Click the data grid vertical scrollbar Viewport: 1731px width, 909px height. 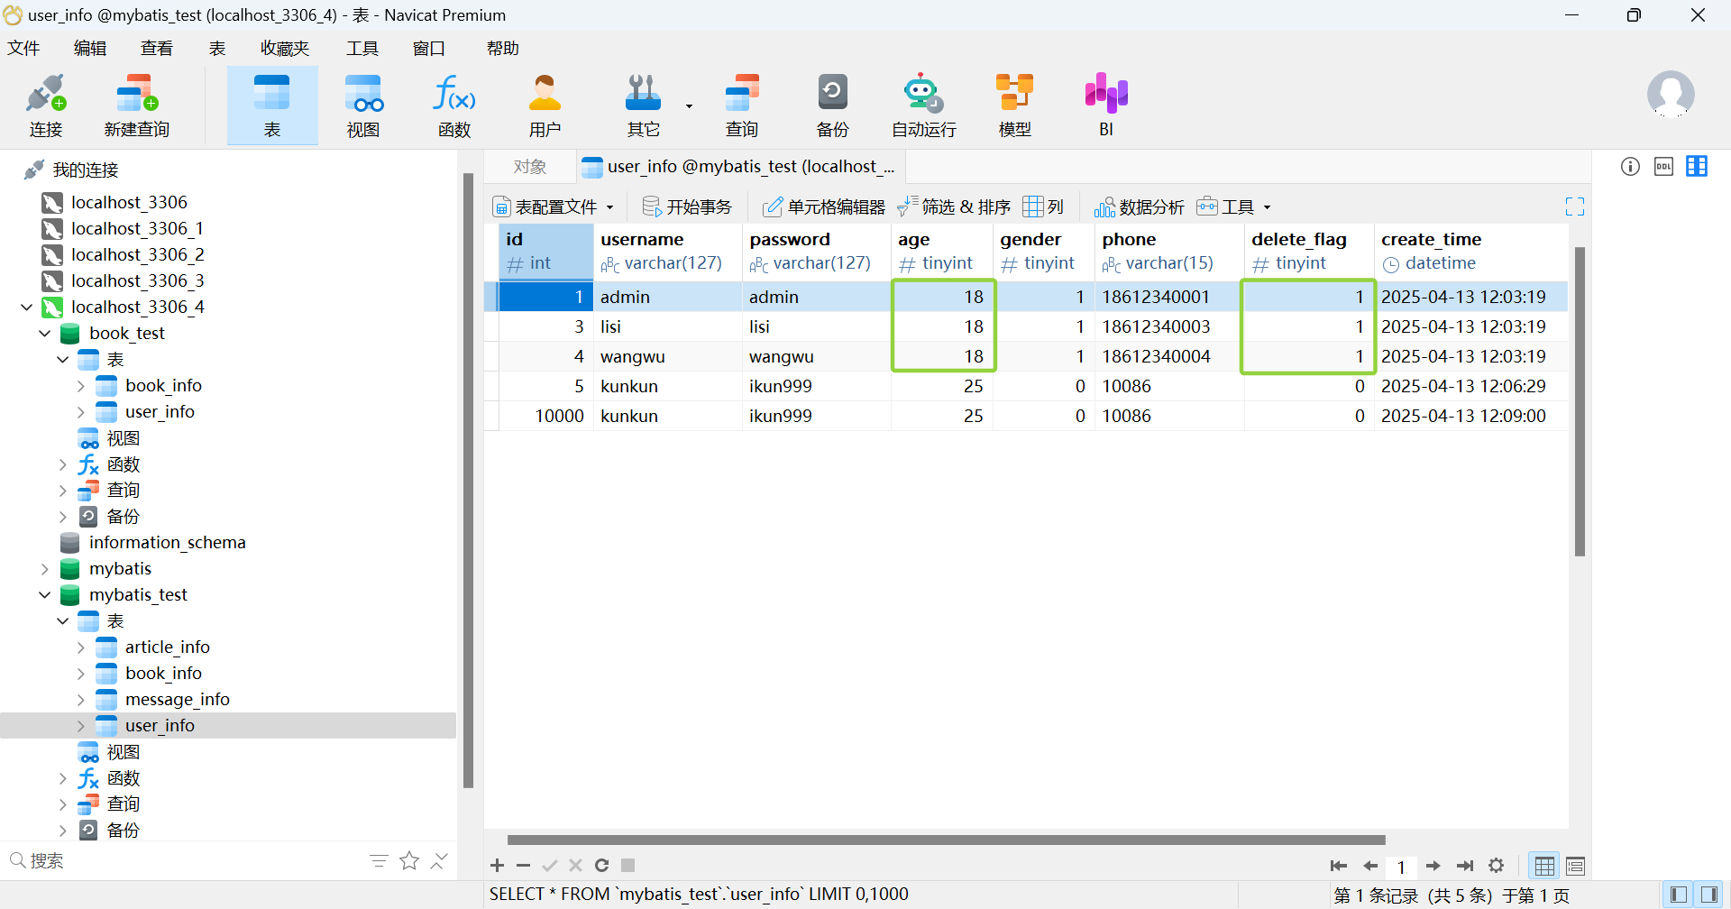point(1580,401)
